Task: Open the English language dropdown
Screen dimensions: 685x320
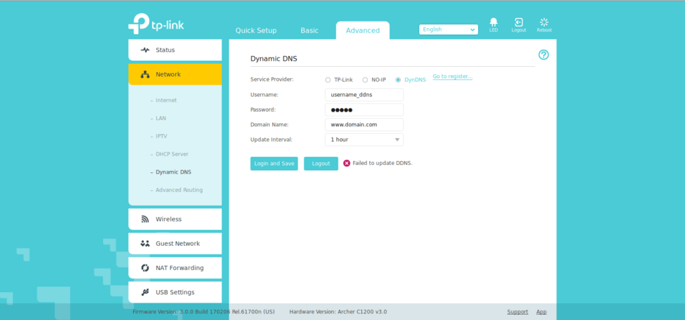Action: pyautogui.click(x=448, y=29)
